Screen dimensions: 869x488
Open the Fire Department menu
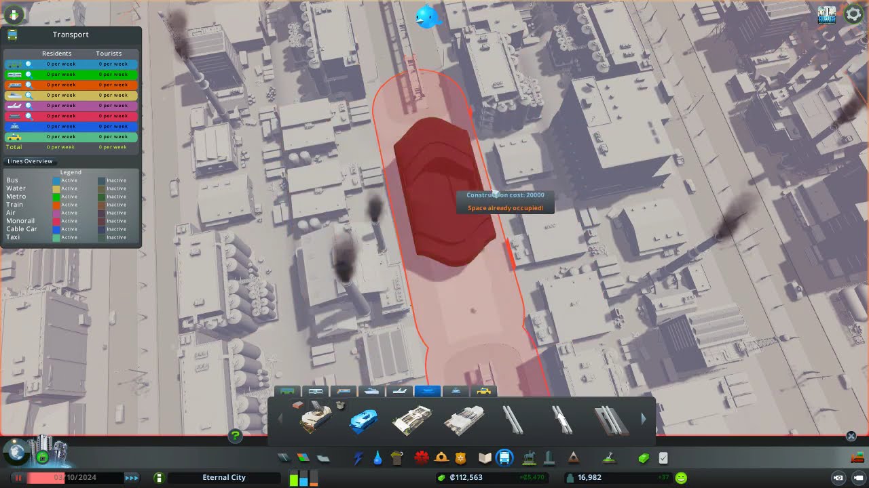pyautogui.click(x=441, y=458)
